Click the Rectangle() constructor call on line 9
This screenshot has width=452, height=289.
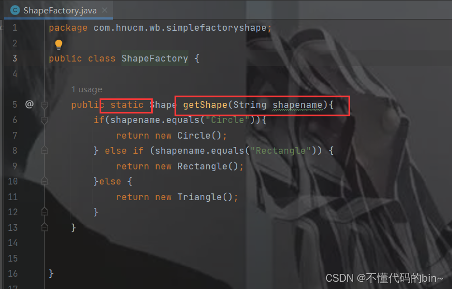pyautogui.click(x=208, y=166)
